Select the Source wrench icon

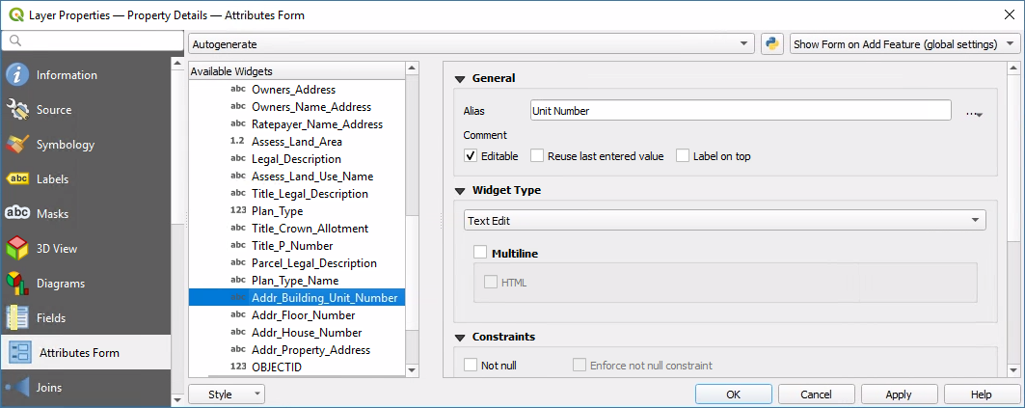point(17,110)
